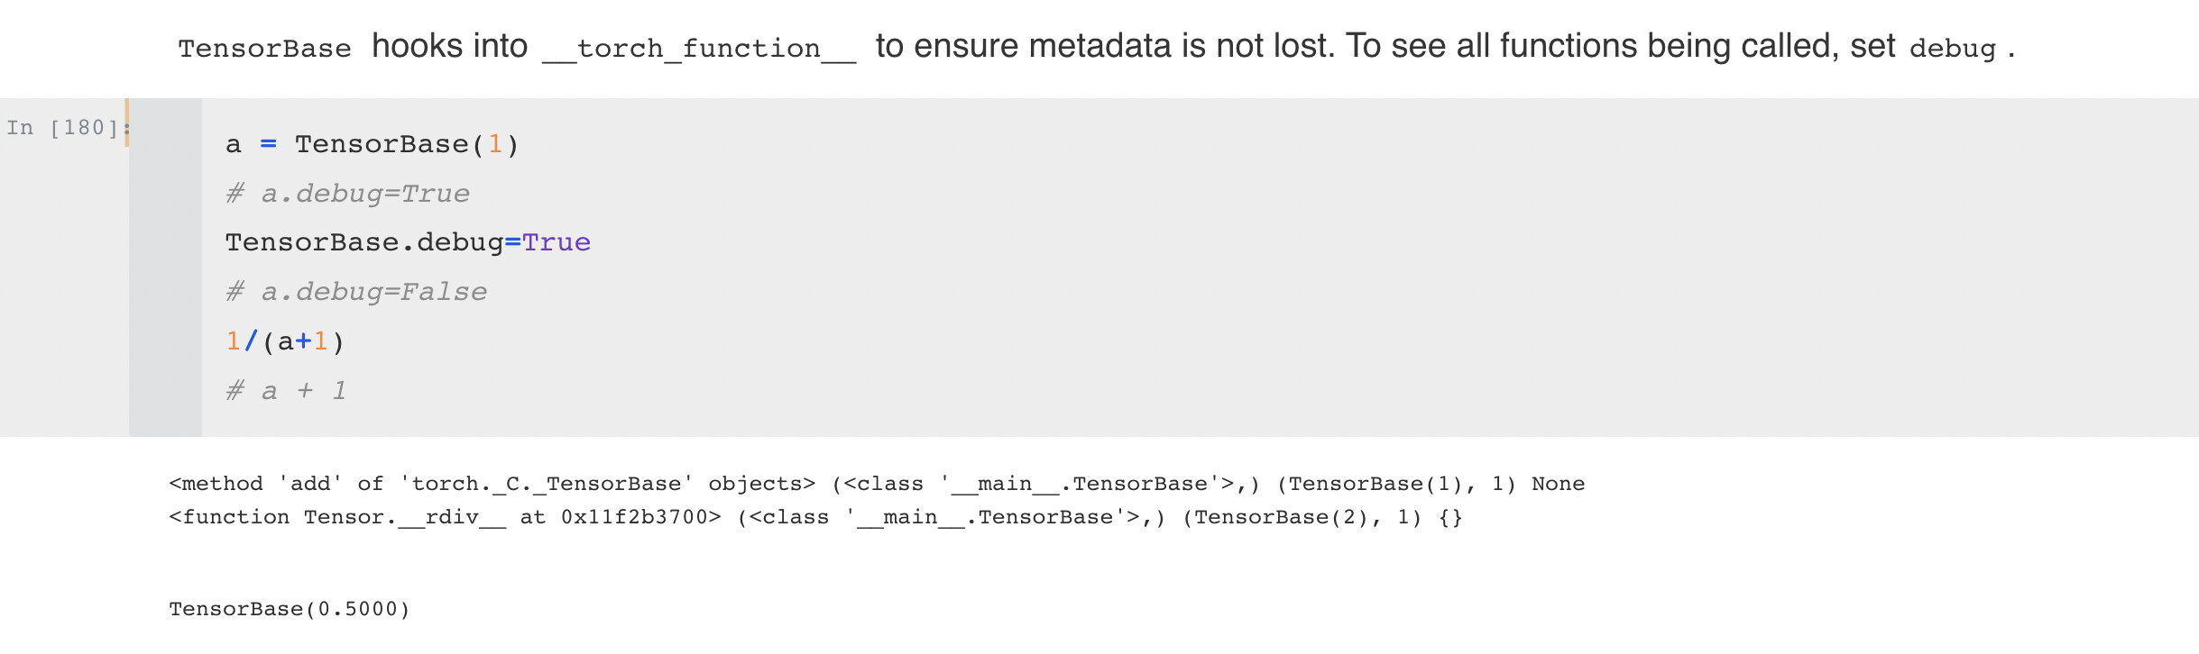Click the purple True keyword

(x=557, y=242)
